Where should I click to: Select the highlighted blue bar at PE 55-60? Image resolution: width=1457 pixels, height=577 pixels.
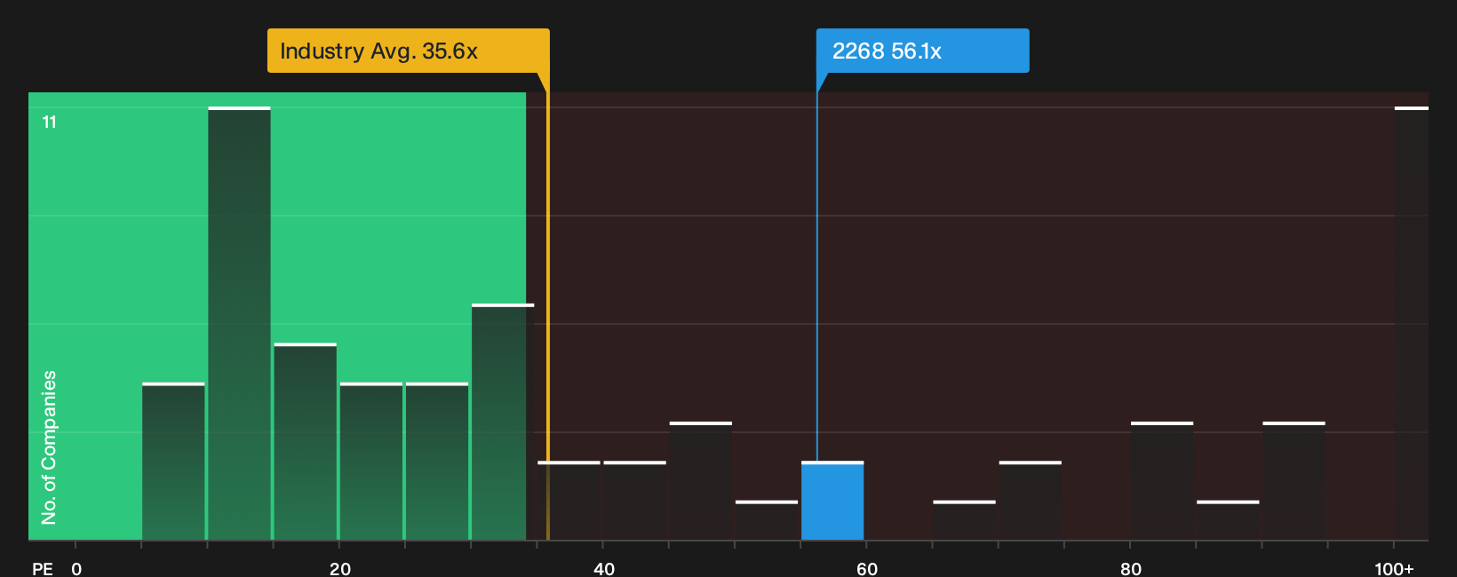(x=832, y=501)
